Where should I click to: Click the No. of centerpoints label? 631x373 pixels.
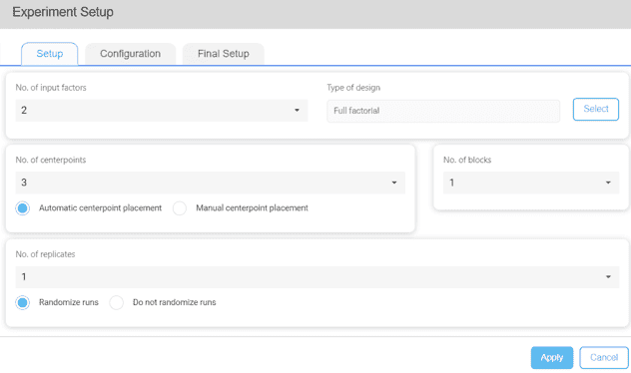pos(51,160)
